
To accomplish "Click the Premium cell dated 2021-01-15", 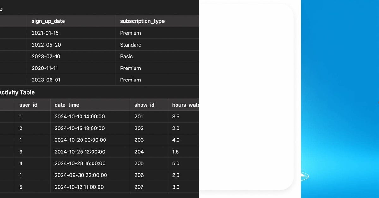I will [130, 33].
